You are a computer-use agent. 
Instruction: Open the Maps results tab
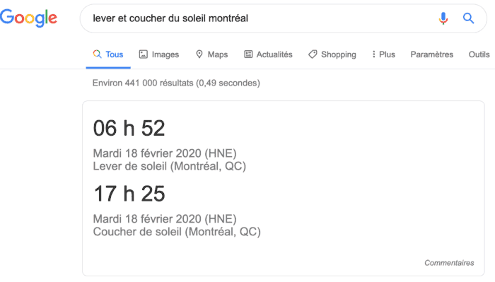(212, 54)
